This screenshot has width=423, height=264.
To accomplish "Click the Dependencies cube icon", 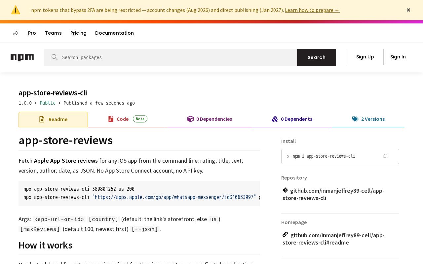I will (190, 119).
